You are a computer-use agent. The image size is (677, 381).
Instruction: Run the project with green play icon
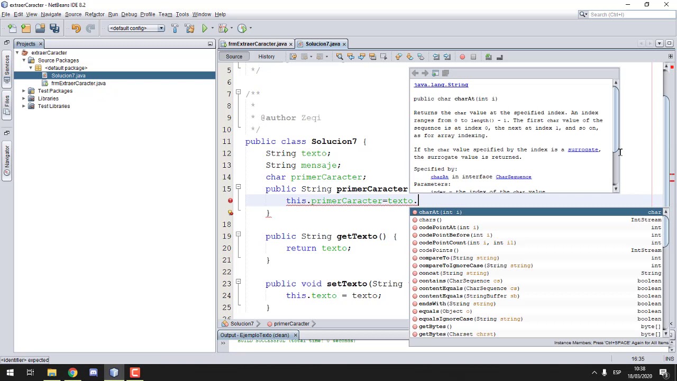[x=205, y=28]
